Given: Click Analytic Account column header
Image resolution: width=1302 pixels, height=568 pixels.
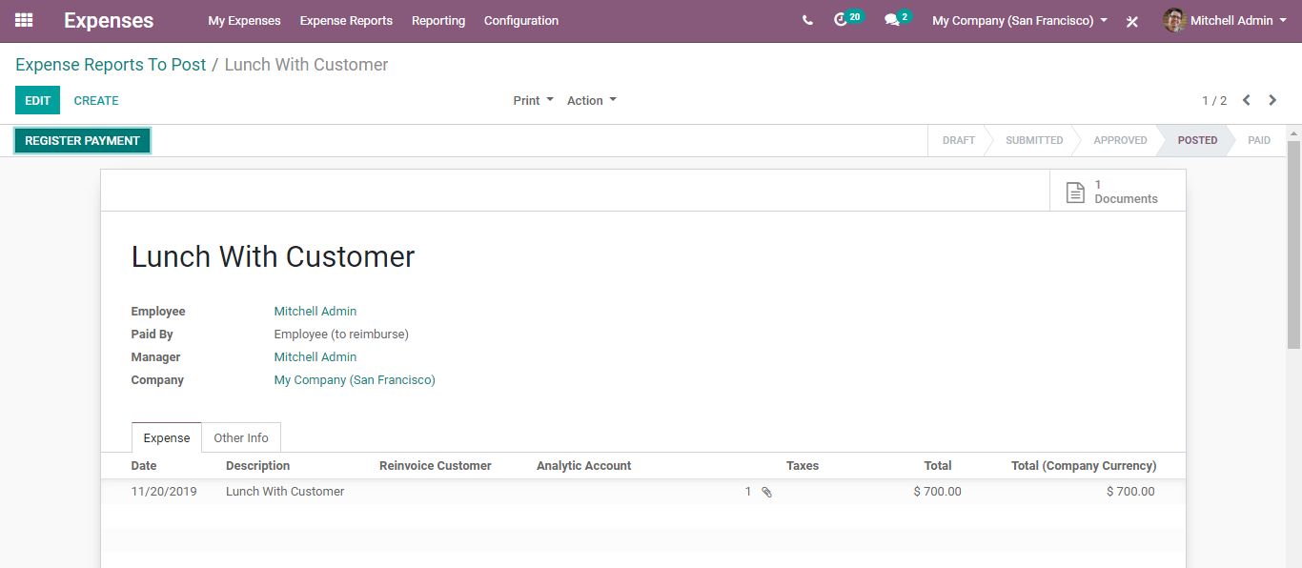Looking at the screenshot, I should pos(584,466).
